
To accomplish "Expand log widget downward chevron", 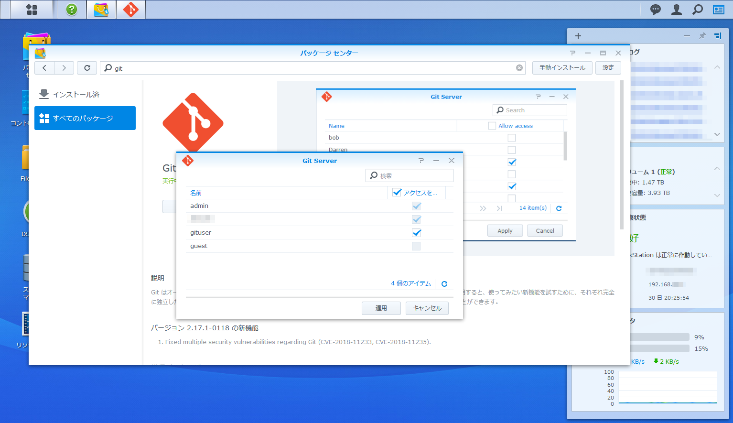I will 717,134.
